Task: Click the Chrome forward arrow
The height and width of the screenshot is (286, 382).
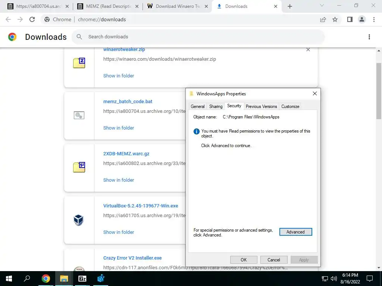Action: [20, 19]
